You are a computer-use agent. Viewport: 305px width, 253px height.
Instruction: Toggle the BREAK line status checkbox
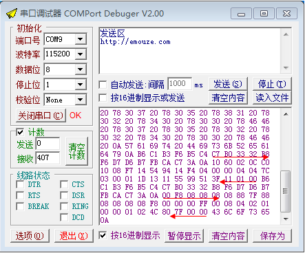tap(20, 206)
